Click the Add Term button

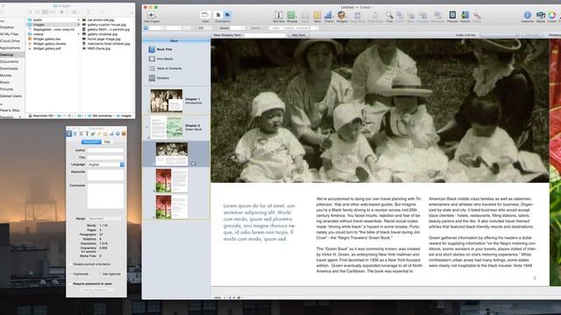[x=299, y=35]
